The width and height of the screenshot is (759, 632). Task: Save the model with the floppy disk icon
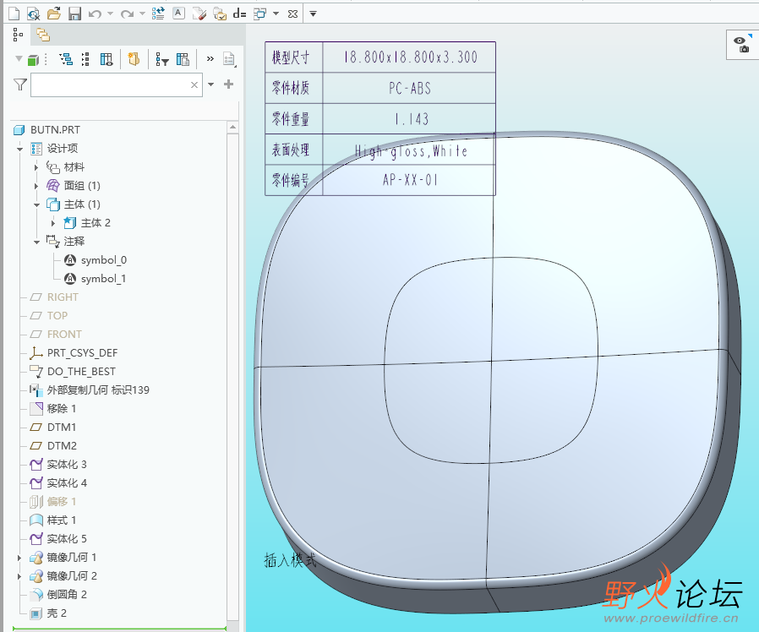[x=74, y=14]
